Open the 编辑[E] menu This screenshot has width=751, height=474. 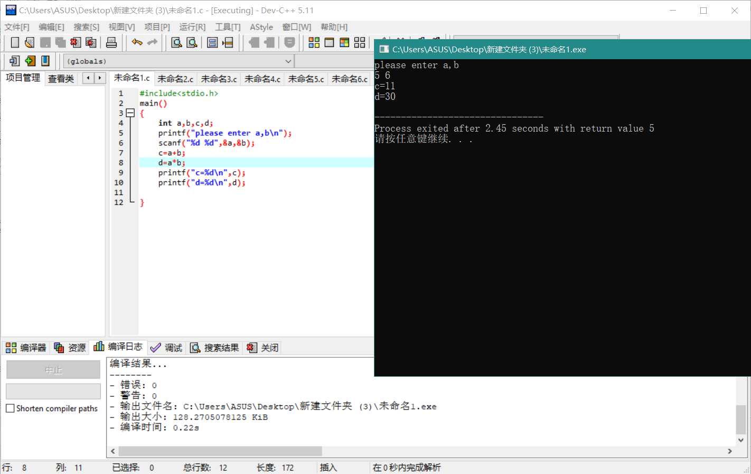tap(51, 27)
